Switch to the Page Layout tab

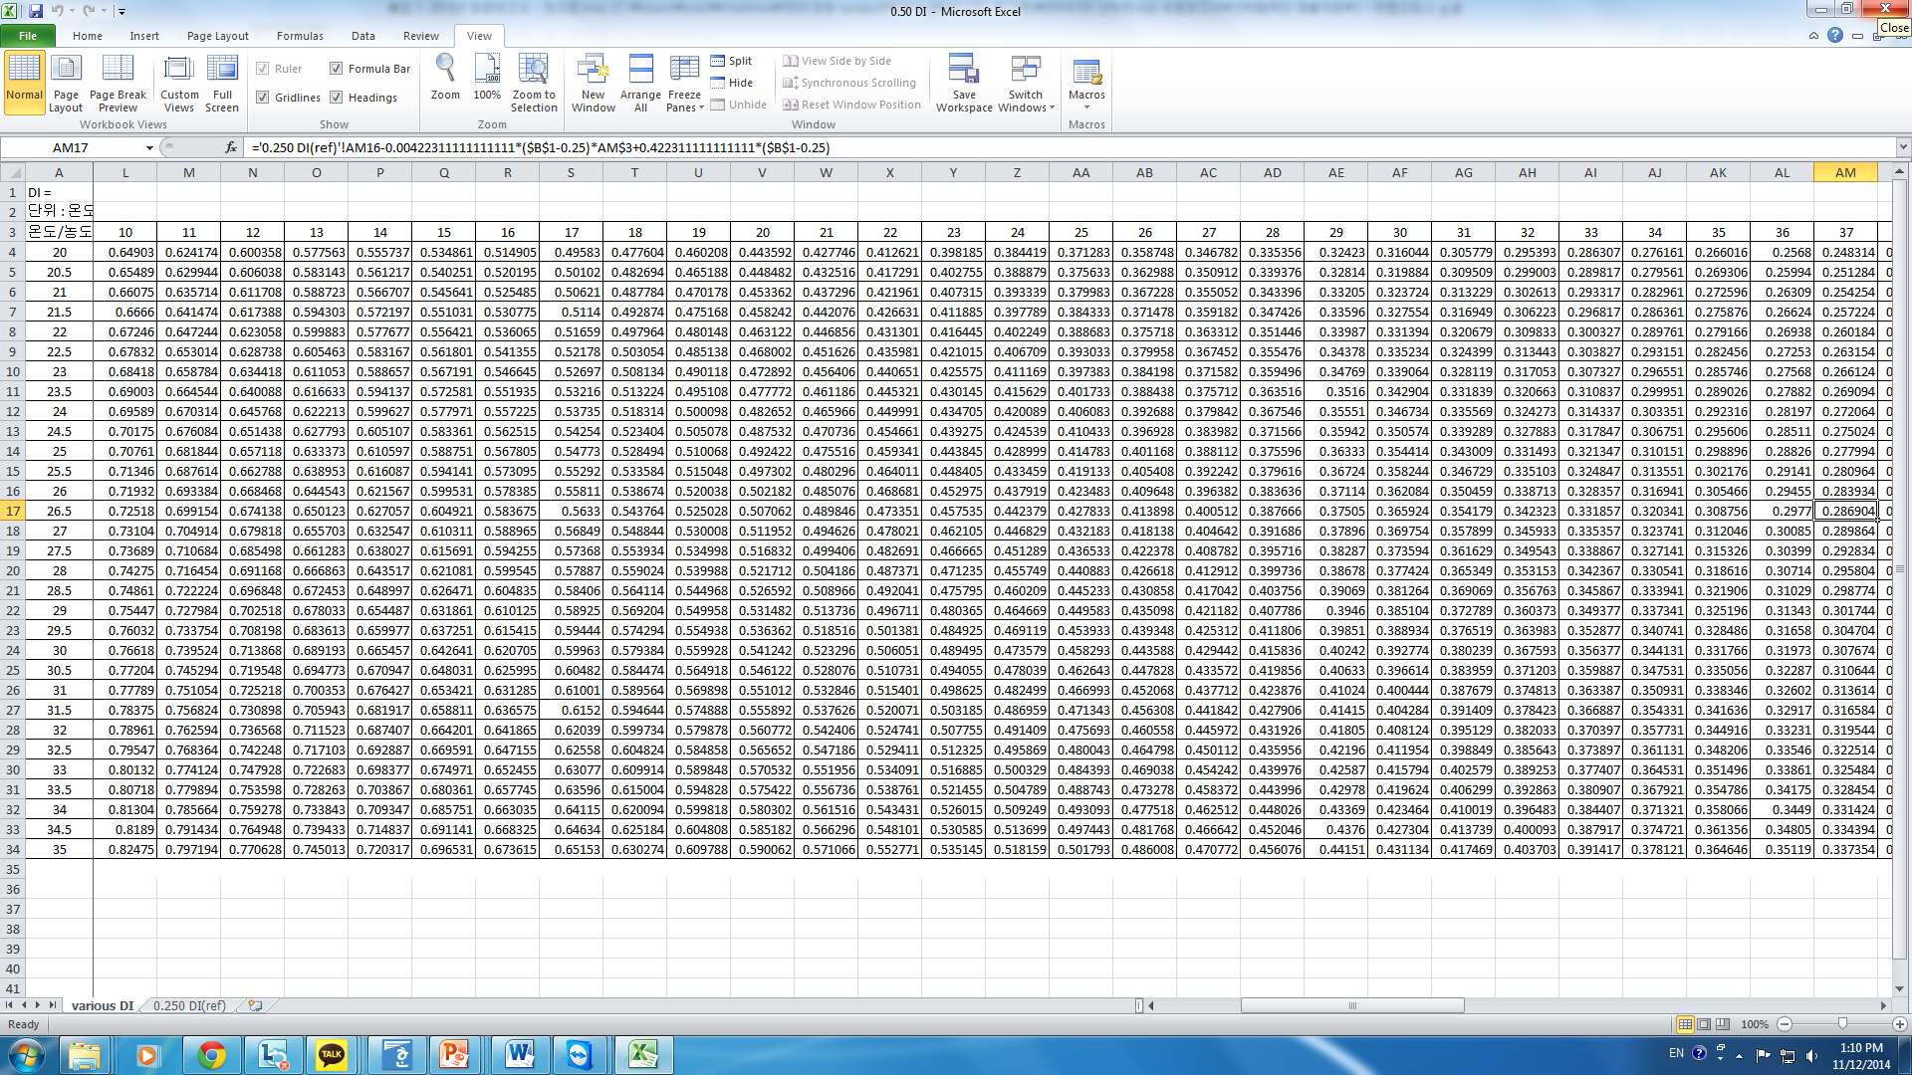(x=217, y=36)
